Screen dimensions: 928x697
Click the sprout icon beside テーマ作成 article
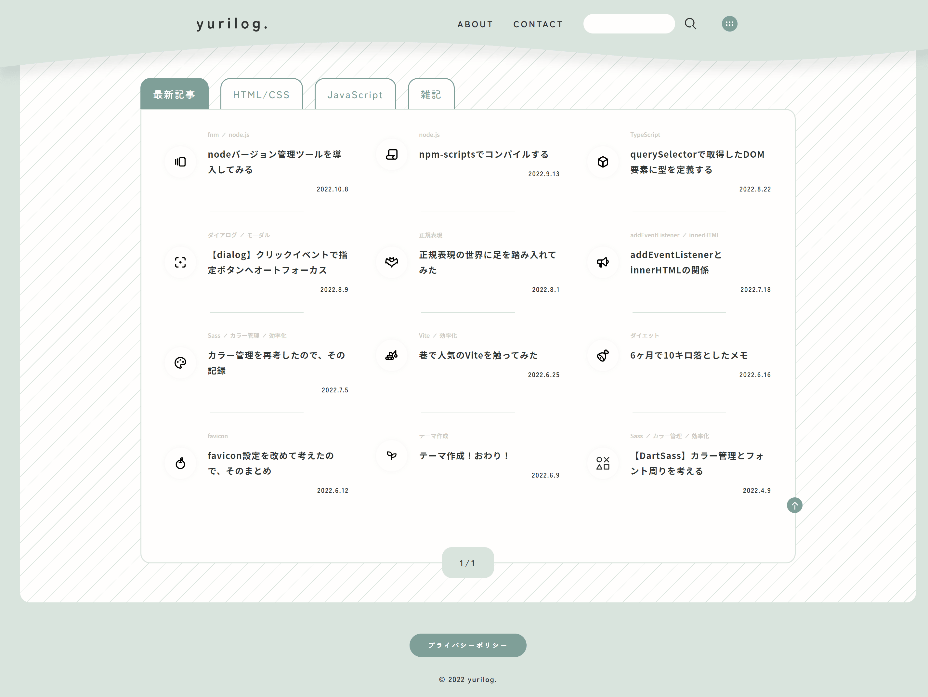[x=391, y=456]
